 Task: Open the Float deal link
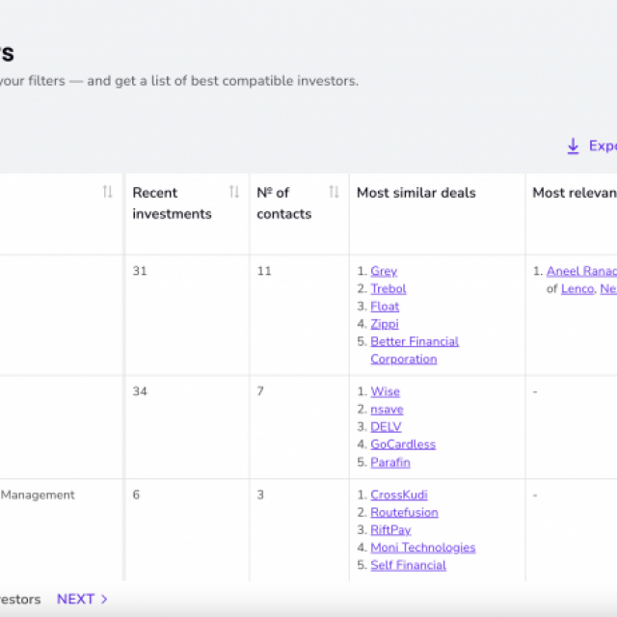tap(385, 307)
